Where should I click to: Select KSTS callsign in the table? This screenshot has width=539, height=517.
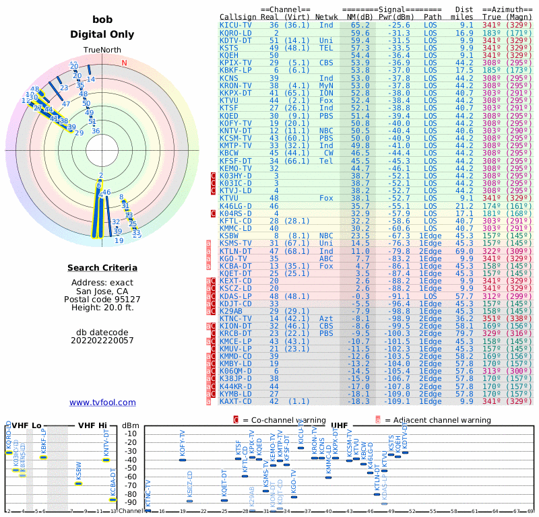click(229, 48)
